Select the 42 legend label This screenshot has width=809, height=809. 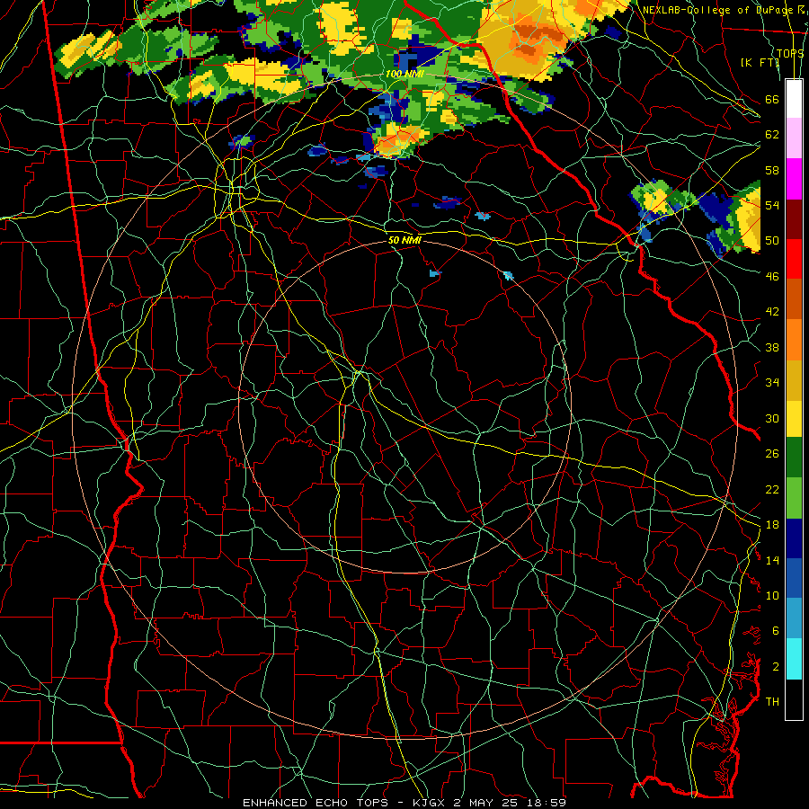pyautogui.click(x=772, y=311)
